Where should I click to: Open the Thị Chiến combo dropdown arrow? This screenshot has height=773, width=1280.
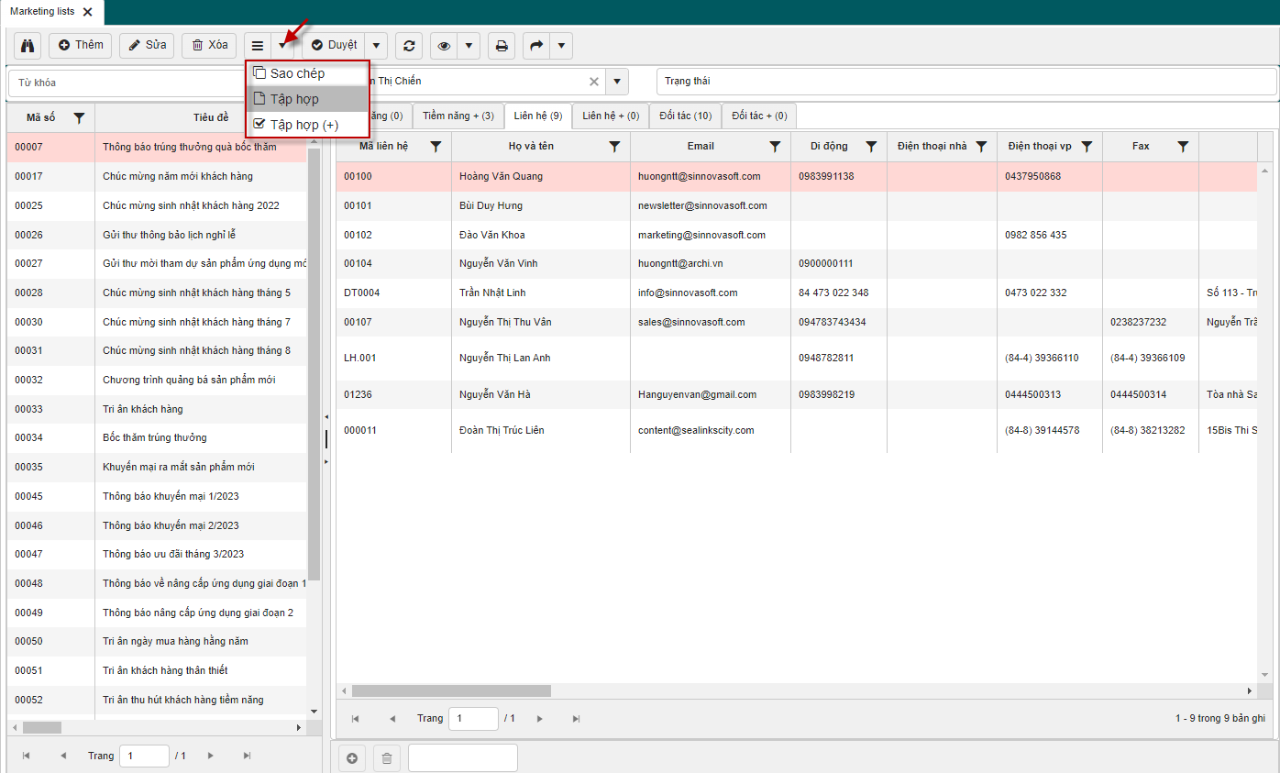tap(617, 82)
